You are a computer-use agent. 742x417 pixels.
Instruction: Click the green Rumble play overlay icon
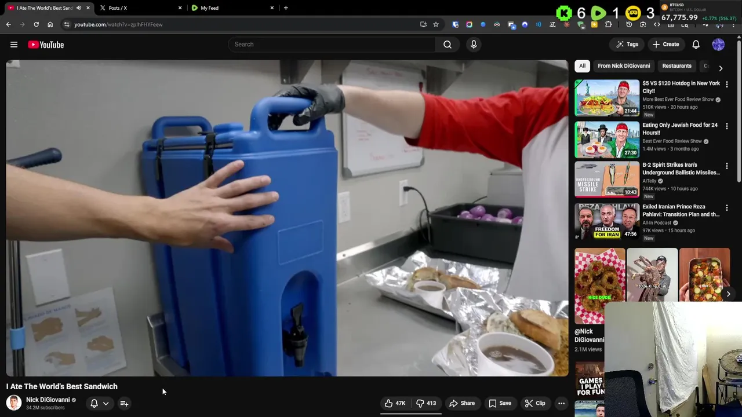point(599,13)
